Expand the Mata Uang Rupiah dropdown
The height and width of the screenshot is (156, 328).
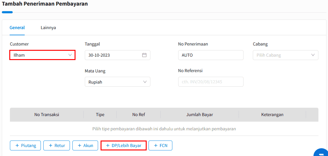(x=117, y=82)
